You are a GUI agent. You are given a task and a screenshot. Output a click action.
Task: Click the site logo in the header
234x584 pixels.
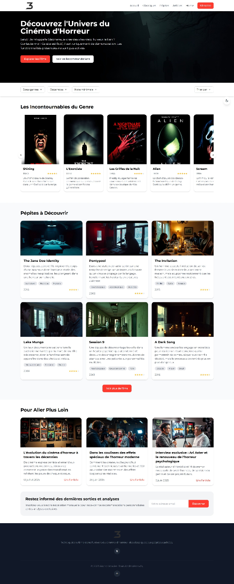click(x=30, y=5)
